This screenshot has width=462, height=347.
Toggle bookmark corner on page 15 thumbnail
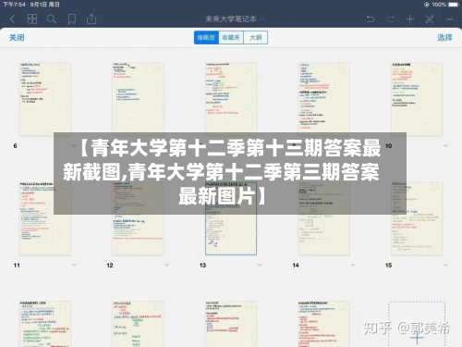[436, 186]
